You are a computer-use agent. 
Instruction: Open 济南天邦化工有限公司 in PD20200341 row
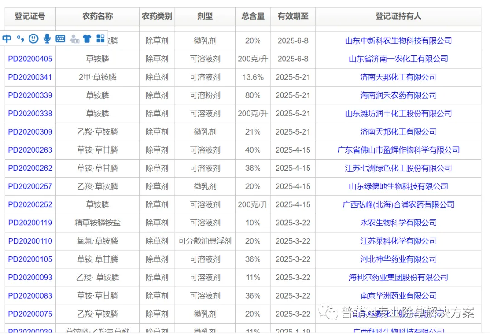tap(398, 77)
